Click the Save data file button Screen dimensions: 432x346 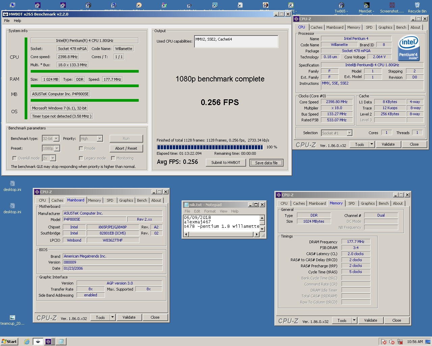tap(266, 163)
